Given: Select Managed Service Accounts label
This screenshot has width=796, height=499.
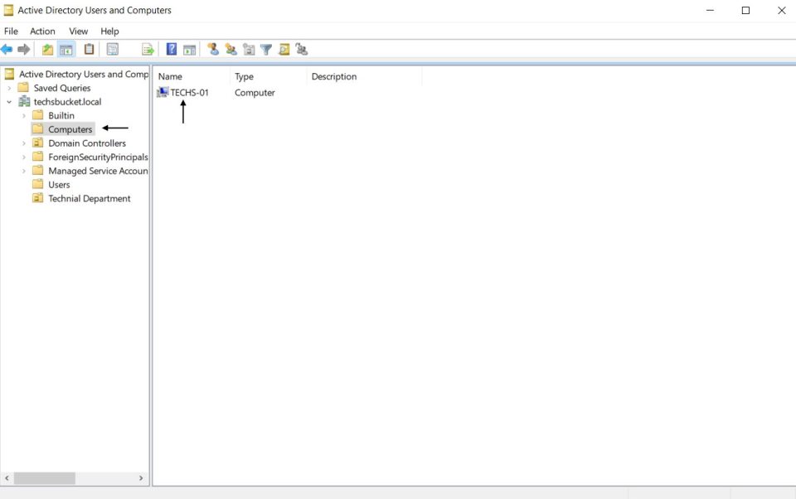Looking at the screenshot, I should [x=98, y=171].
